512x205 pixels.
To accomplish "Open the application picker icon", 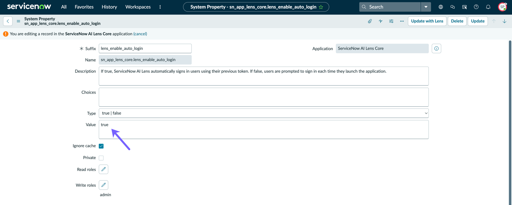I will point(464,7).
